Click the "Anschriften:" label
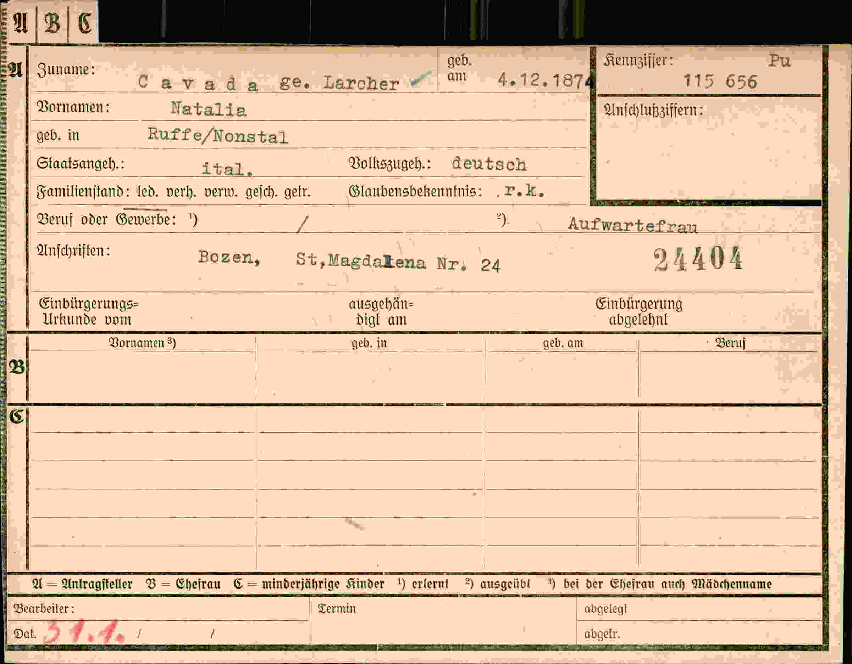 click(x=73, y=251)
